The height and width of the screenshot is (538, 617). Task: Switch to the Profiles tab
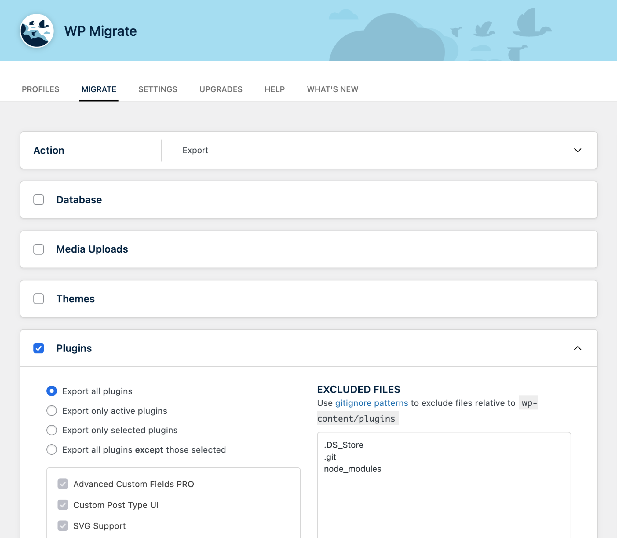tap(40, 89)
